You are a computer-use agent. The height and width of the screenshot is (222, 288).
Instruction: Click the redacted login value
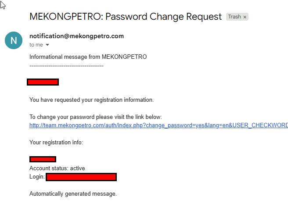pyautogui.click(x=81, y=177)
